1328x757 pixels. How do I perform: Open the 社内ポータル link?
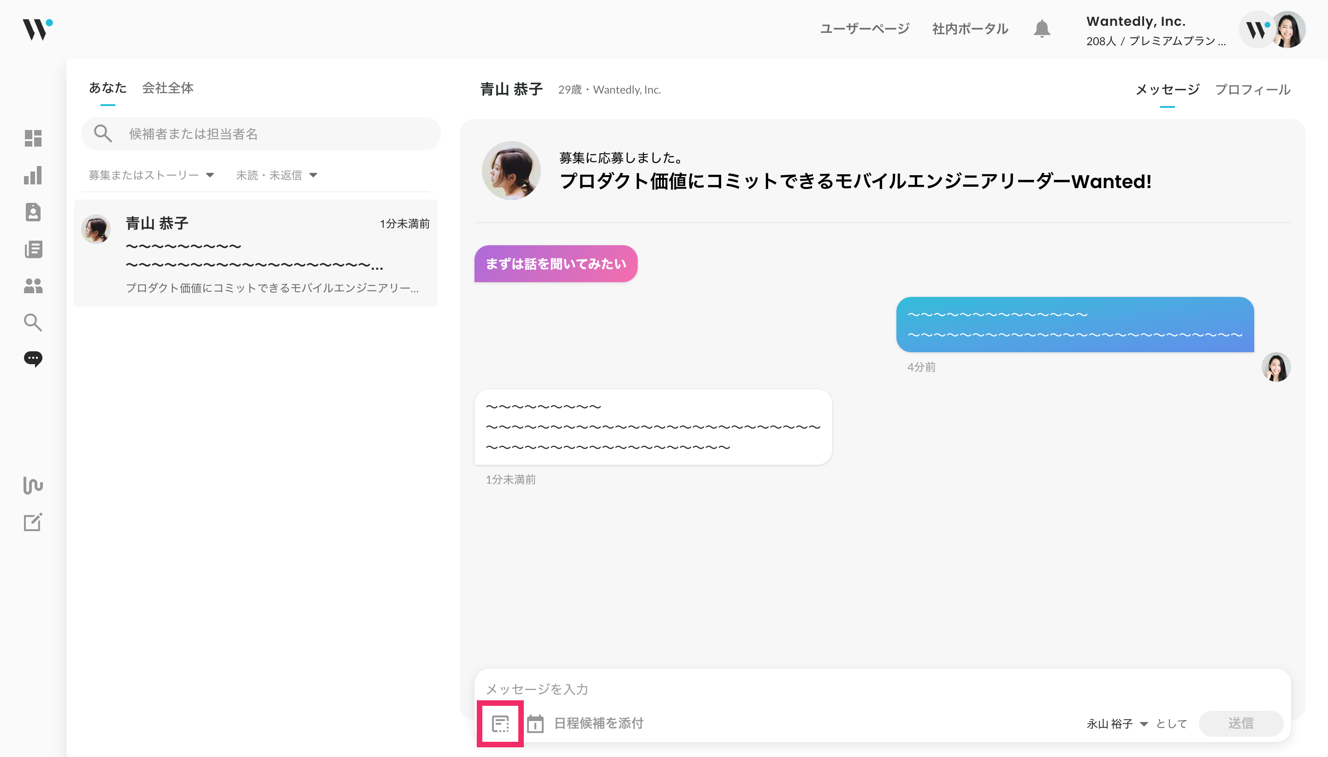coord(970,29)
